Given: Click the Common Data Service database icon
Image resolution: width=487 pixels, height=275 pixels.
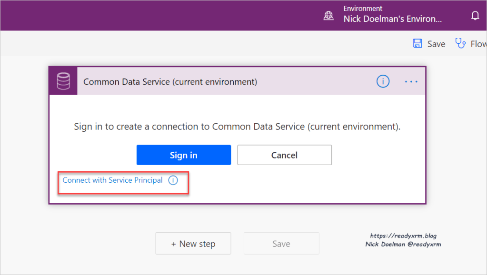Looking at the screenshot, I should click(x=63, y=81).
